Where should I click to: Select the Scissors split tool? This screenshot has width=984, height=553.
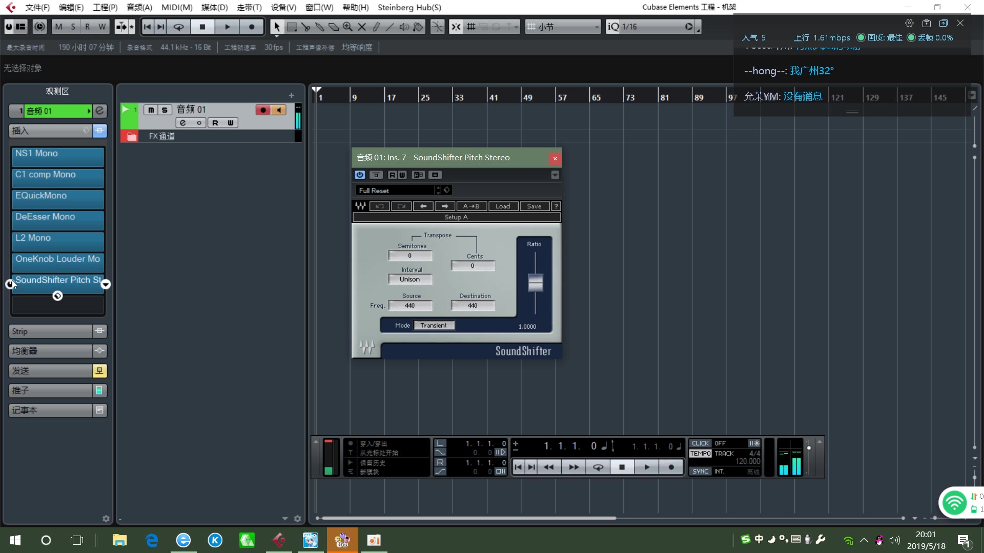306,27
